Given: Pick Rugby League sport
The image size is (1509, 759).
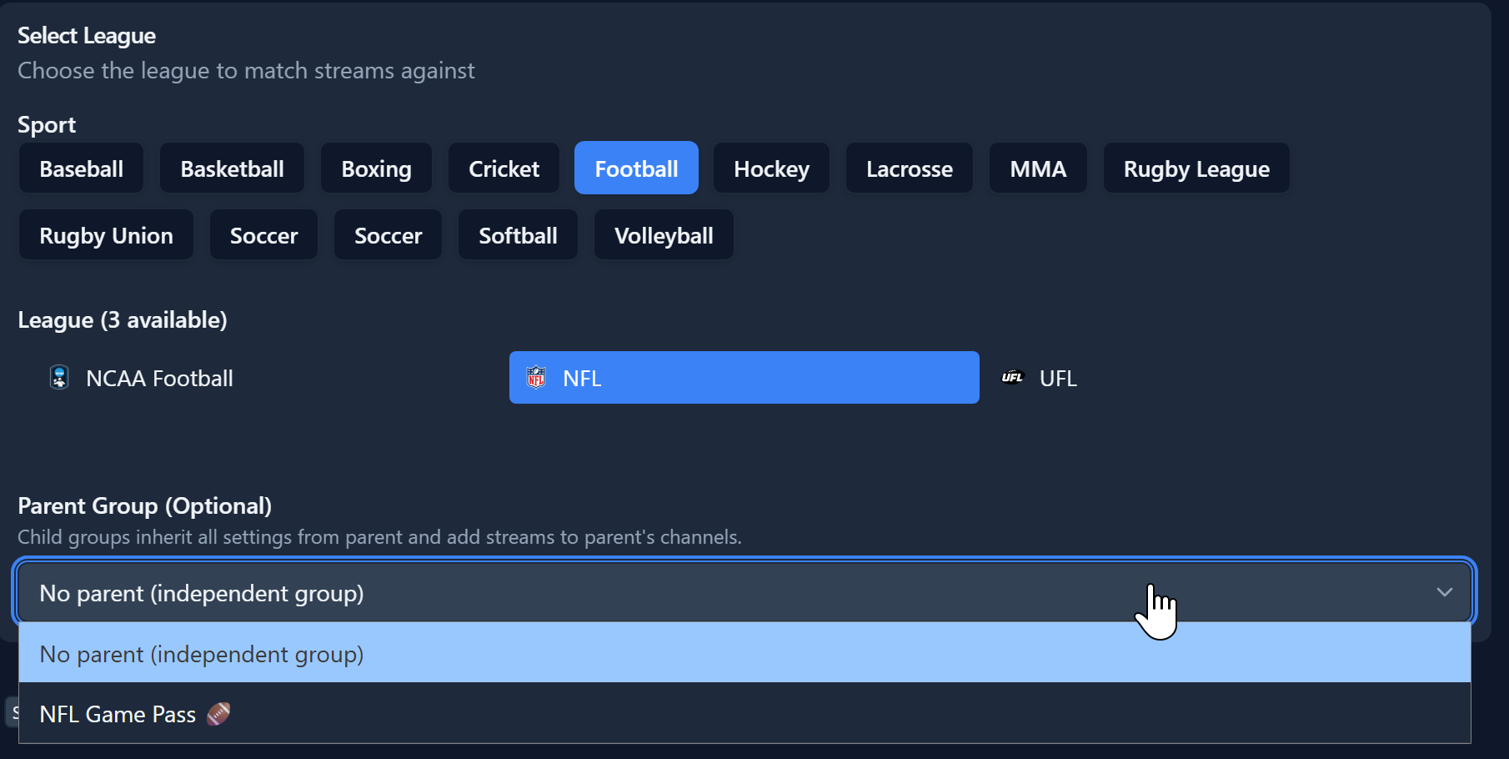Looking at the screenshot, I should tap(1196, 168).
